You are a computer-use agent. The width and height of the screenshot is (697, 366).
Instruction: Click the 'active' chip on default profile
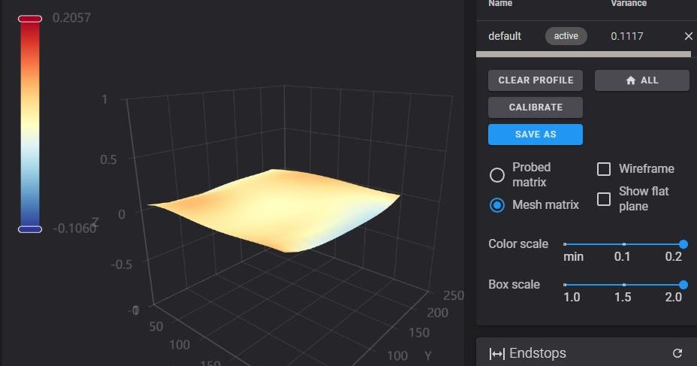click(566, 36)
